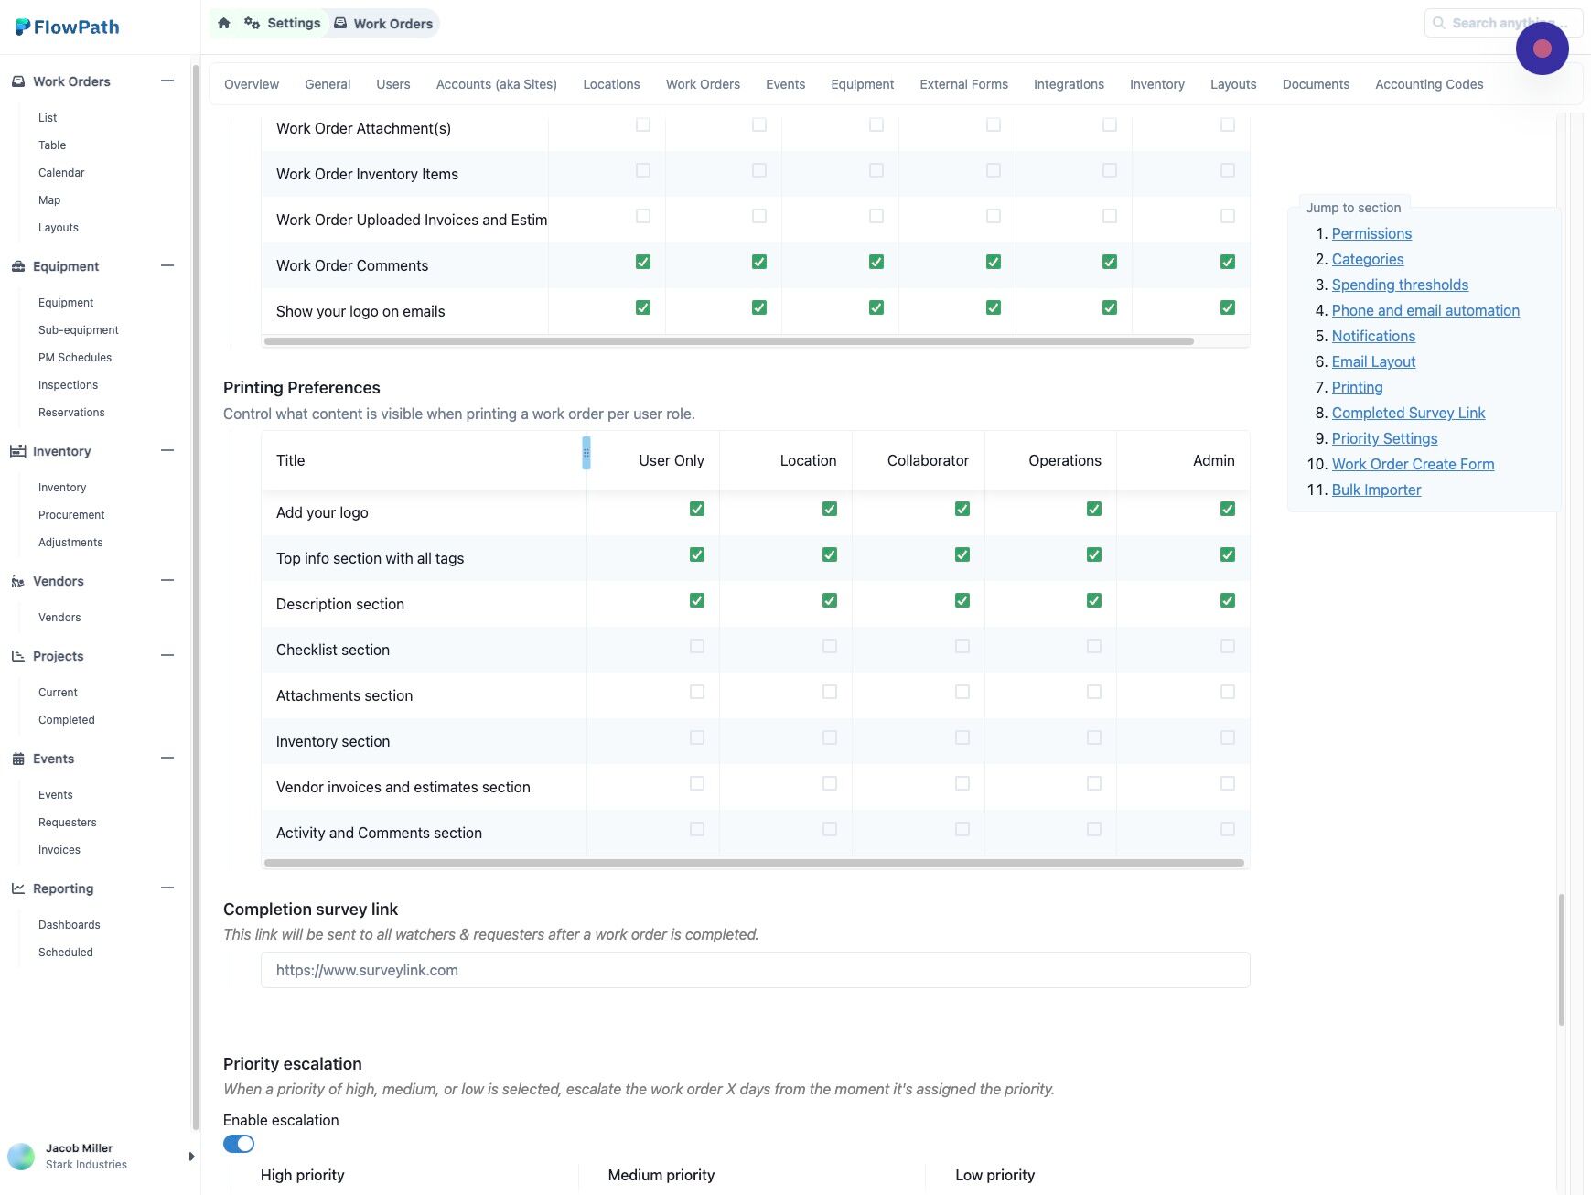Image resolution: width=1591 pixels, height=1195 pixels.
Task: Expand the Jacob Miller user menu arrow
Action: click(x=191, y=1157)
